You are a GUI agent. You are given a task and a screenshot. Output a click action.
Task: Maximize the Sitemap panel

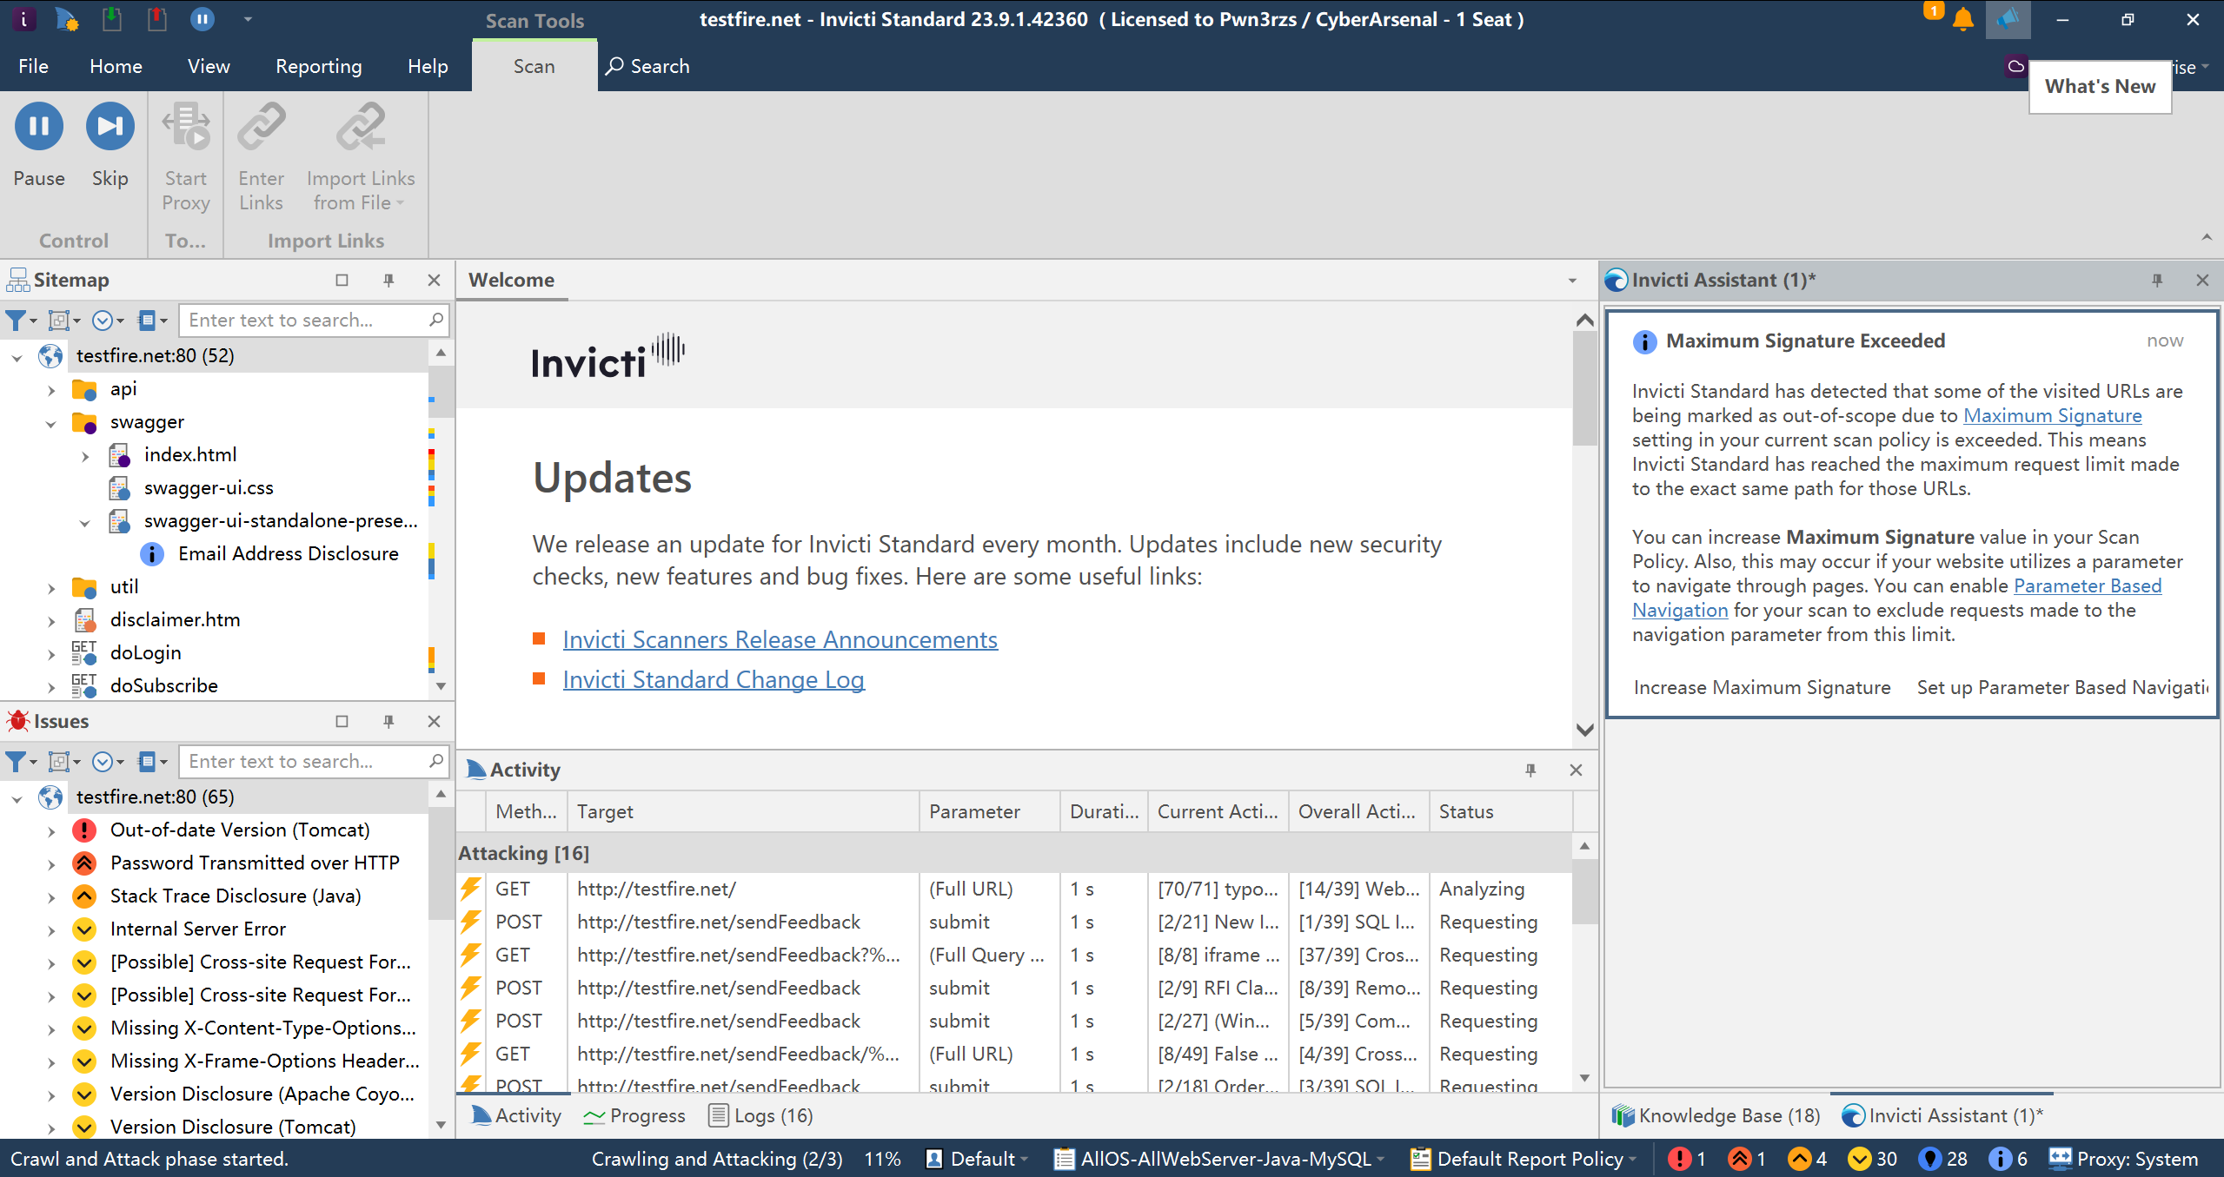click(x=342, y=280)
